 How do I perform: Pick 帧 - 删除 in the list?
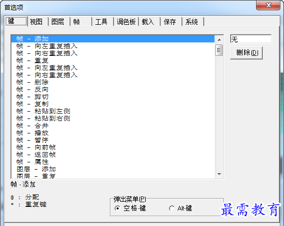113,82
